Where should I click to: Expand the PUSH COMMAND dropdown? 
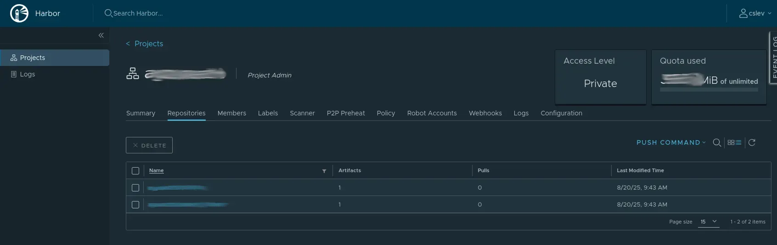point(671,142)
